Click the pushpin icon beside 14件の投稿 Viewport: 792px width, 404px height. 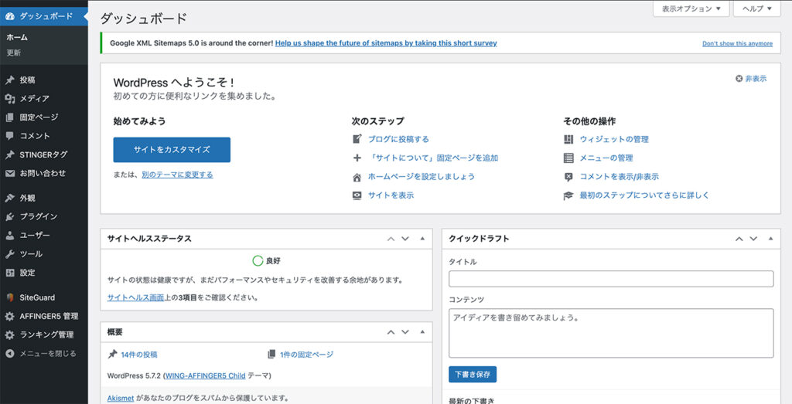coord(112,355)
